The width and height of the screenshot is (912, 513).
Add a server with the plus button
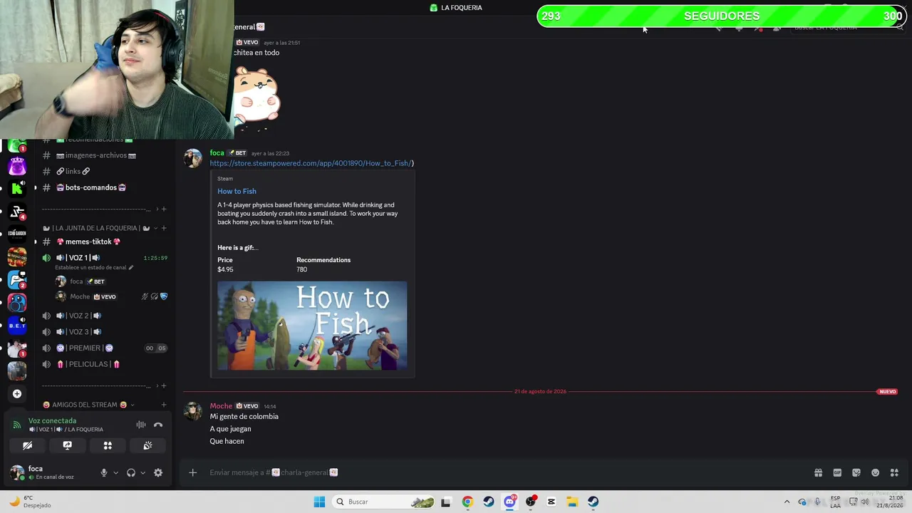[x=17, y=393]
